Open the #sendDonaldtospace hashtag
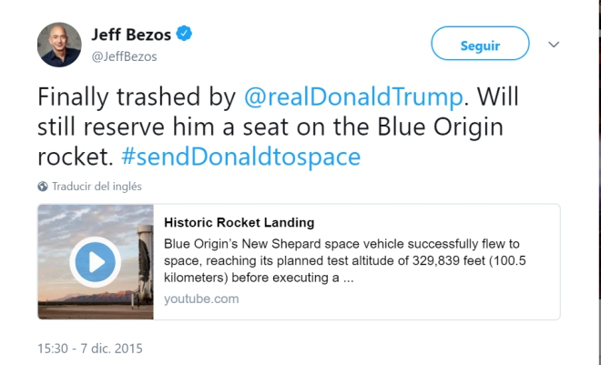Image resolution: width=601 pixels, height=365 pixels. point(240,156)
